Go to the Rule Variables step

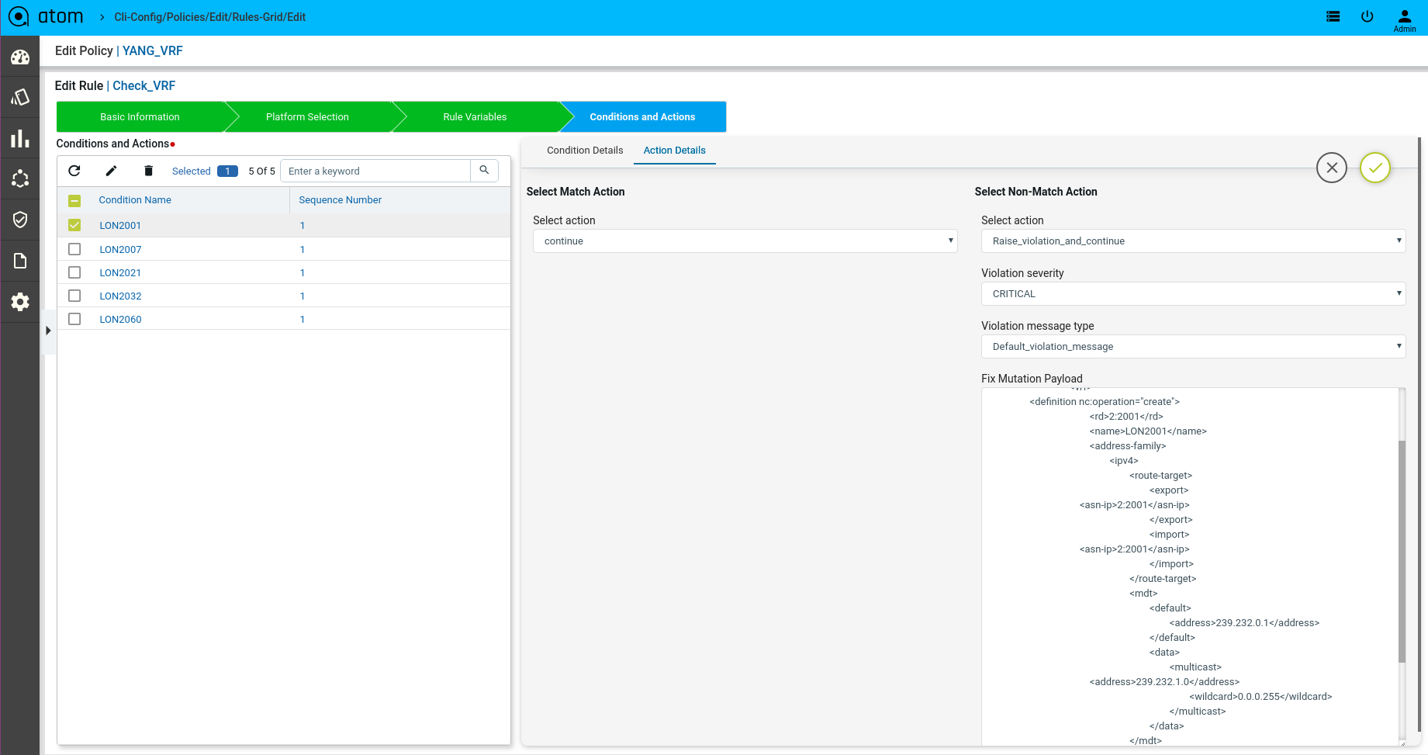(475, 117)
